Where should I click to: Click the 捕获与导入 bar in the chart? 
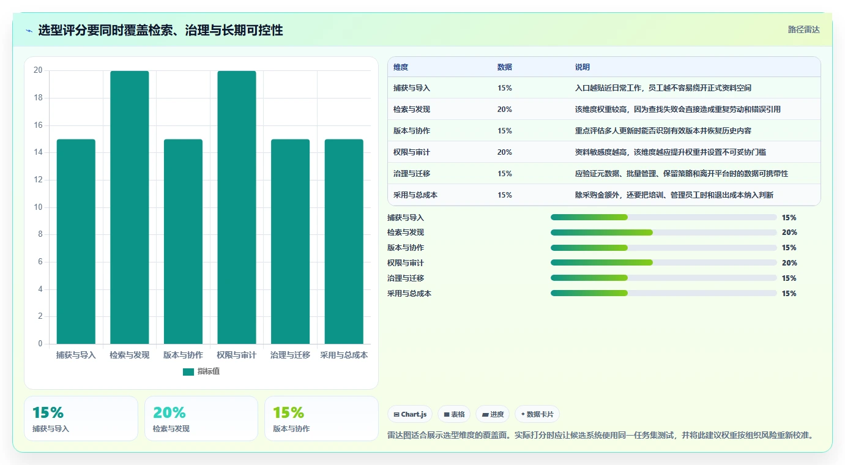click(x=76, y=241)
